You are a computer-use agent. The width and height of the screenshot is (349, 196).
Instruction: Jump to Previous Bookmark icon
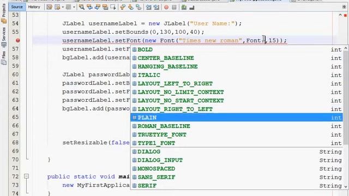point(123,7)
